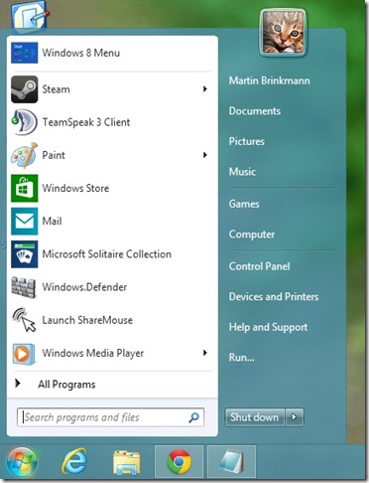This screenshot has height=483, width=369.
Task: Click the 'Windows.Defender' label
Action: tap(84, 287)
